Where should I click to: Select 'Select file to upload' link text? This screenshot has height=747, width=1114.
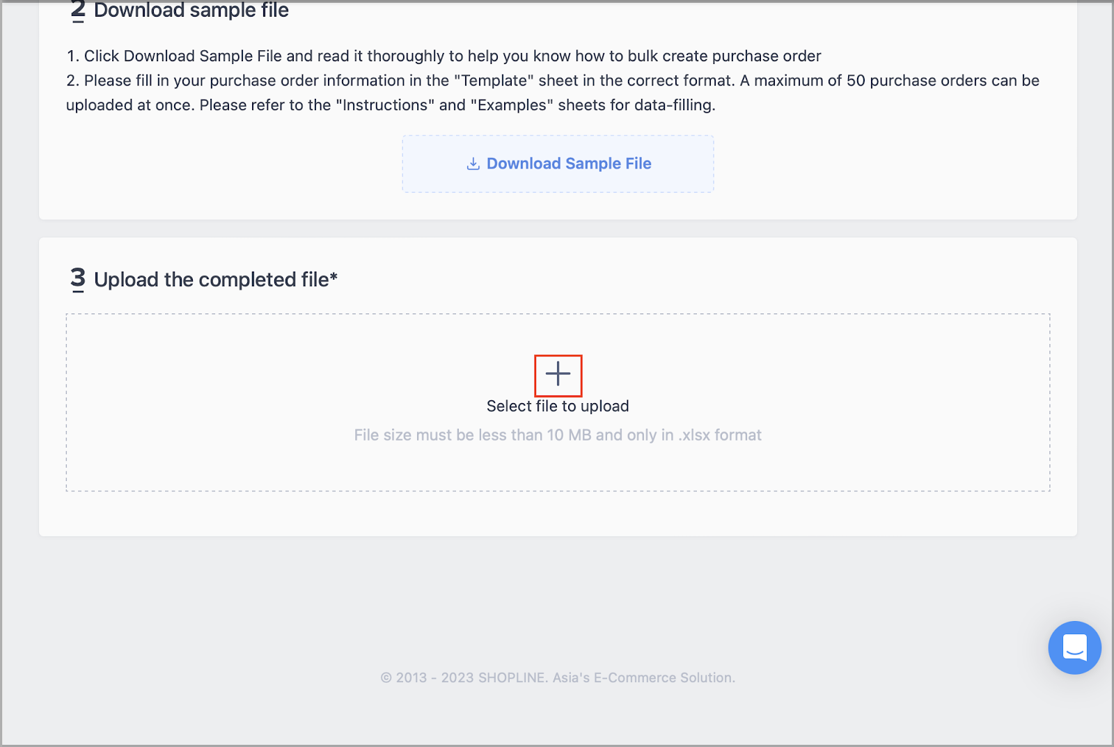click(558, 406)
